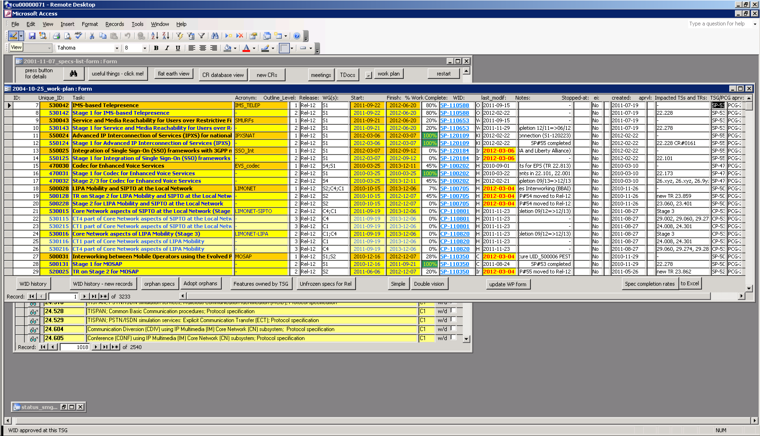Expand the font color dropdown arrow
The height and width of the screenshot is (436, 760).
tap(254, 48)
